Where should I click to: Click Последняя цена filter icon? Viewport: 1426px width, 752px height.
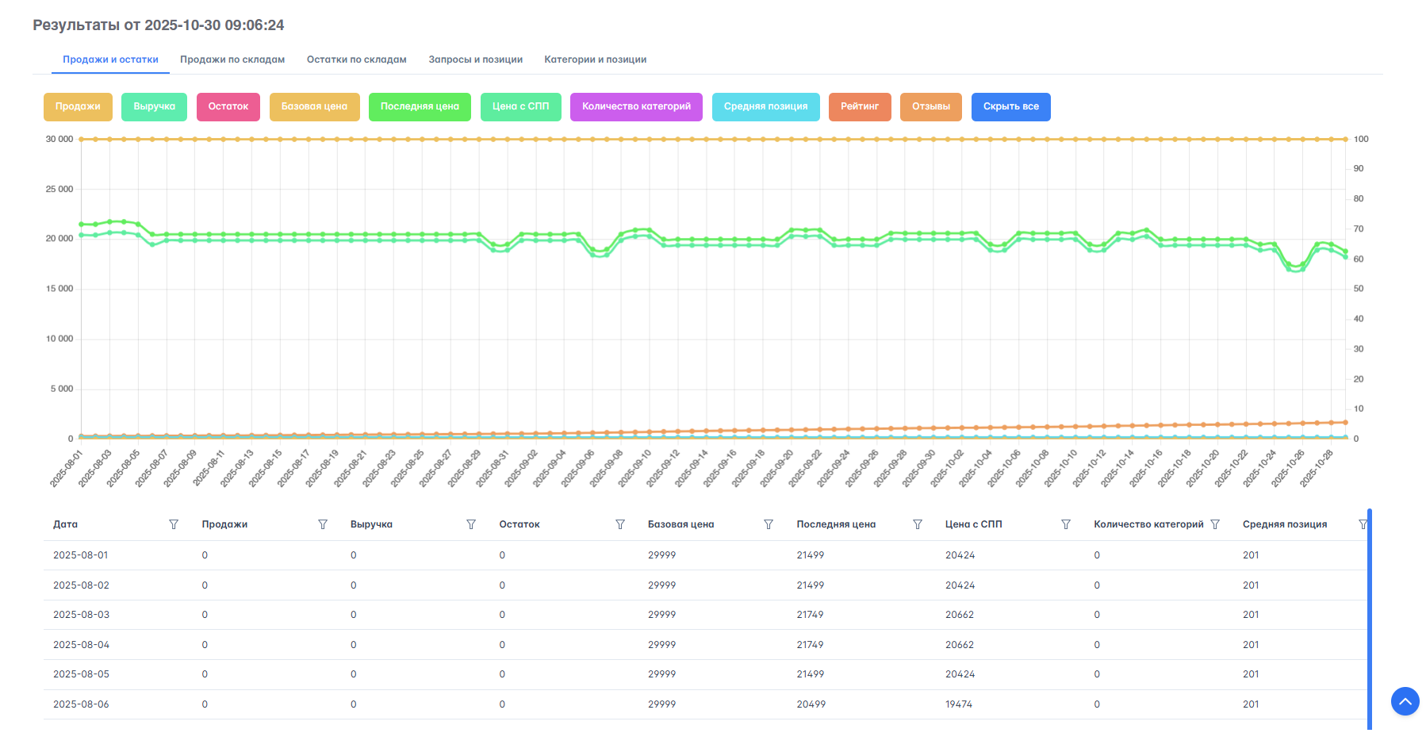click(x=918, y=524)
